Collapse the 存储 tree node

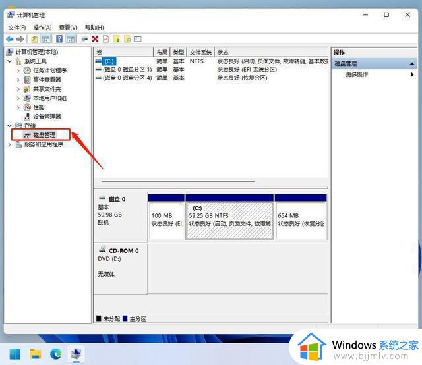pos(10,126)
